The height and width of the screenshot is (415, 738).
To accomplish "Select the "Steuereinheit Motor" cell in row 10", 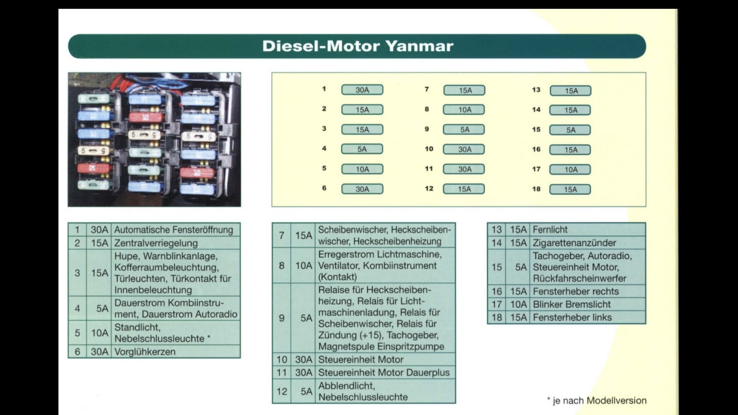I will (x=385, y=360).
